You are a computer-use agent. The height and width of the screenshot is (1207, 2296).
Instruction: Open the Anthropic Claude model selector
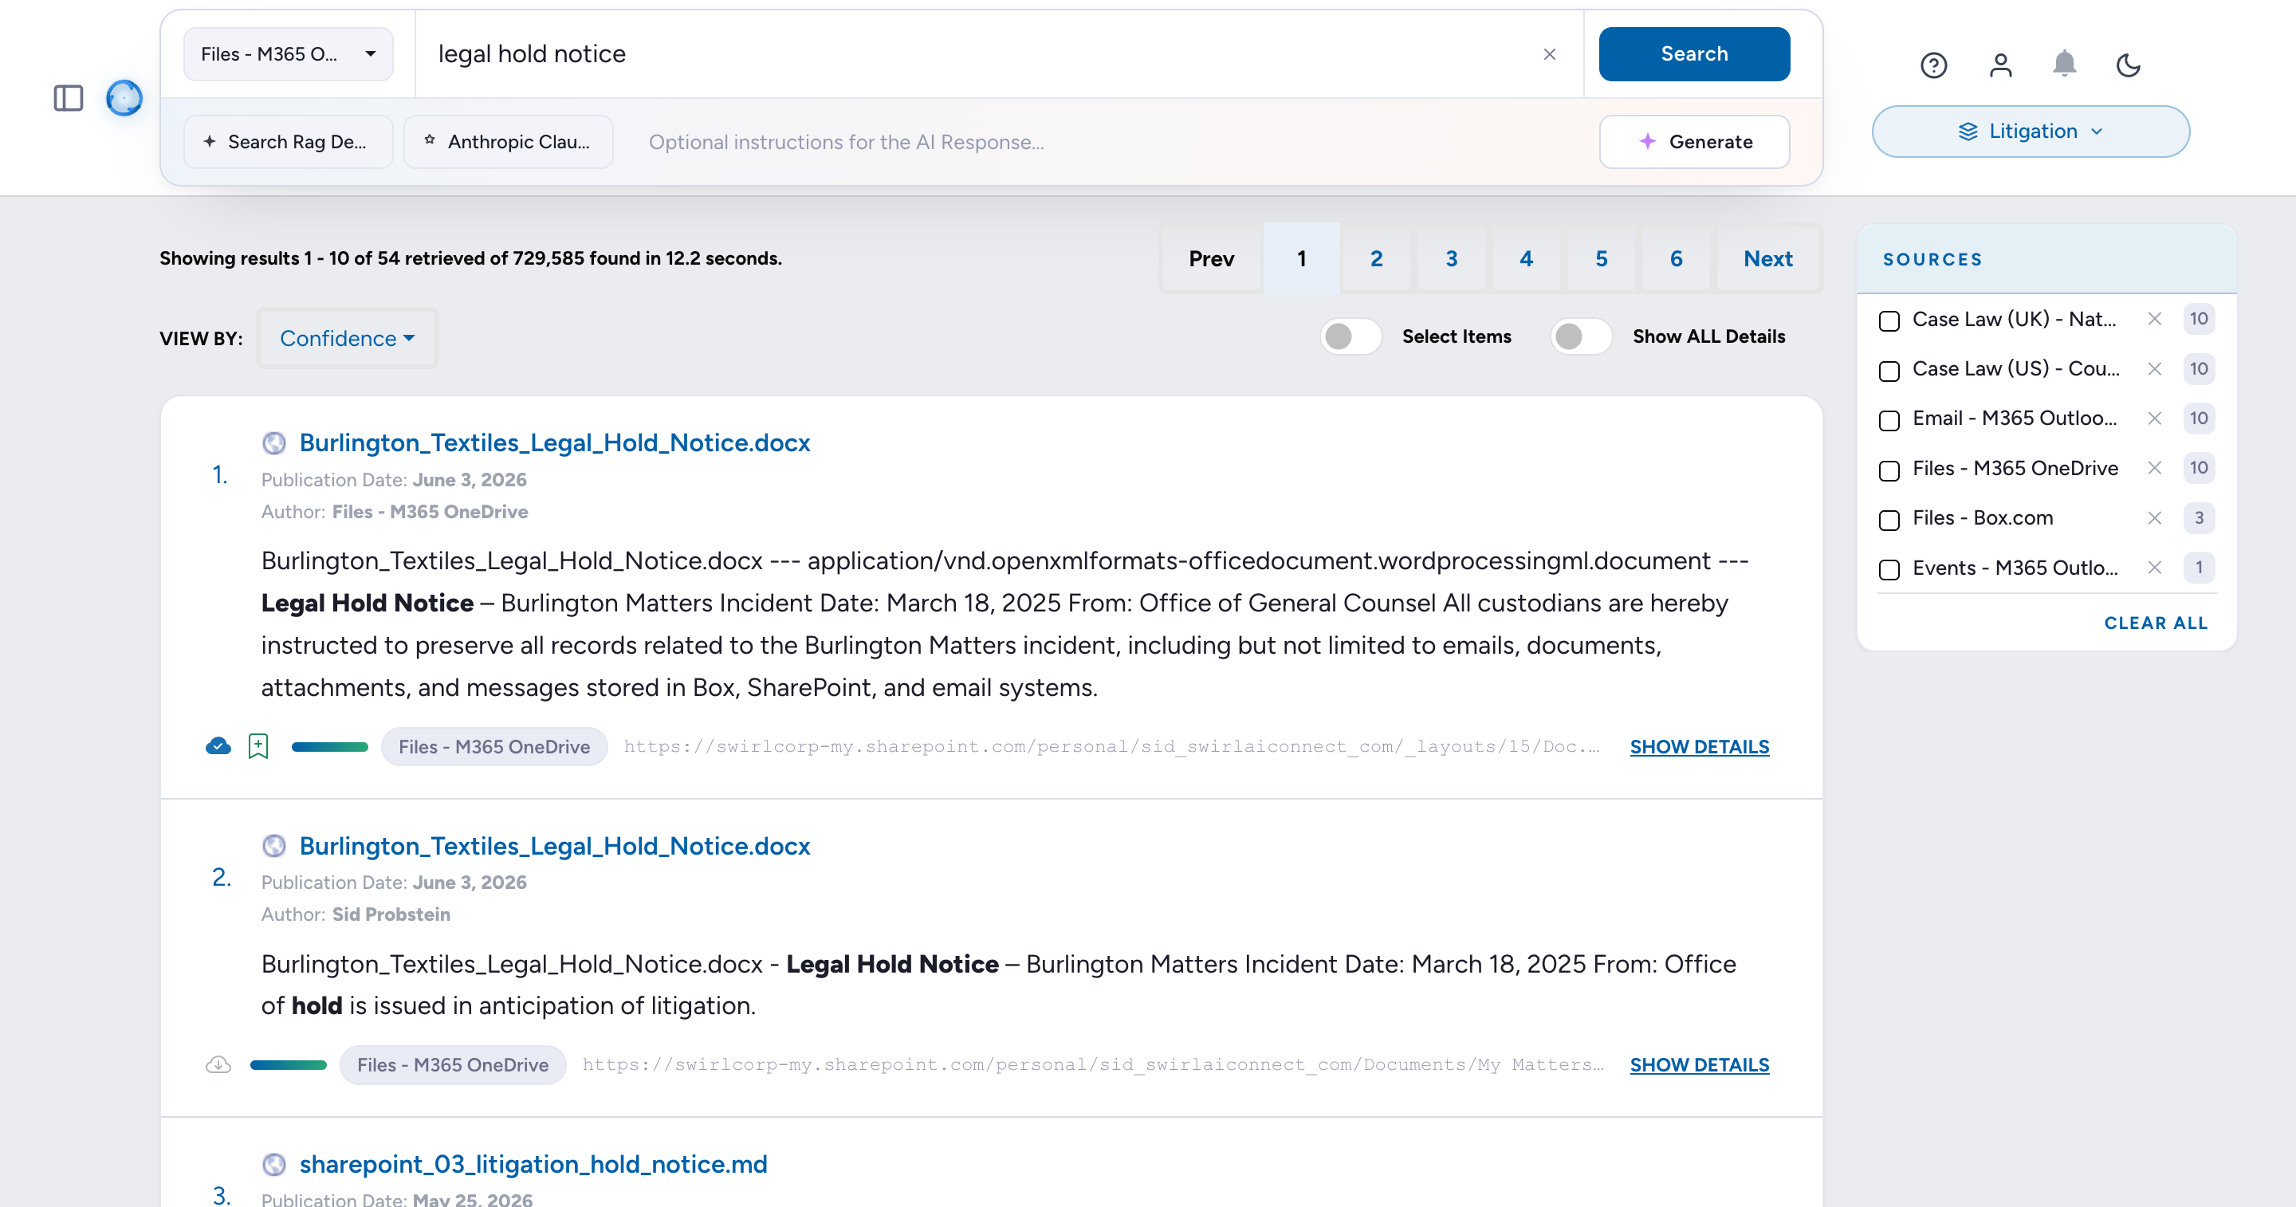[508, 142]
